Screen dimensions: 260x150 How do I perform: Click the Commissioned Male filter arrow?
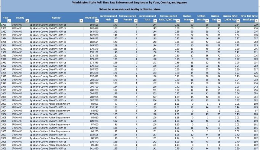coord(116,21)
